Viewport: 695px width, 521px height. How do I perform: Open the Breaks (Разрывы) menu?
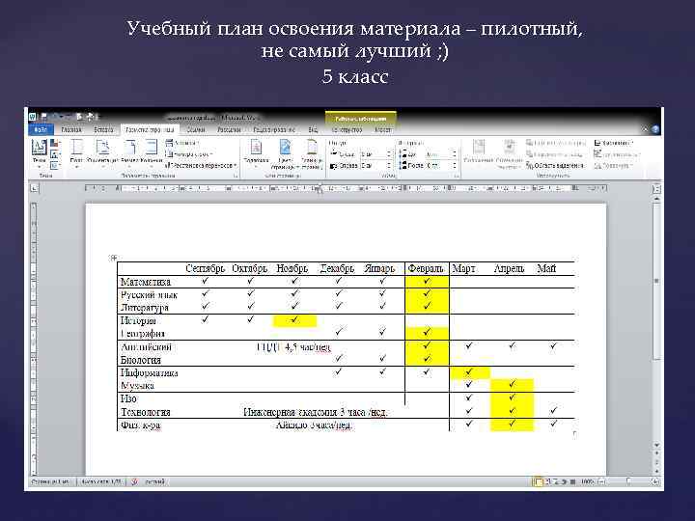pyautogui.click(x=182, y=143)
